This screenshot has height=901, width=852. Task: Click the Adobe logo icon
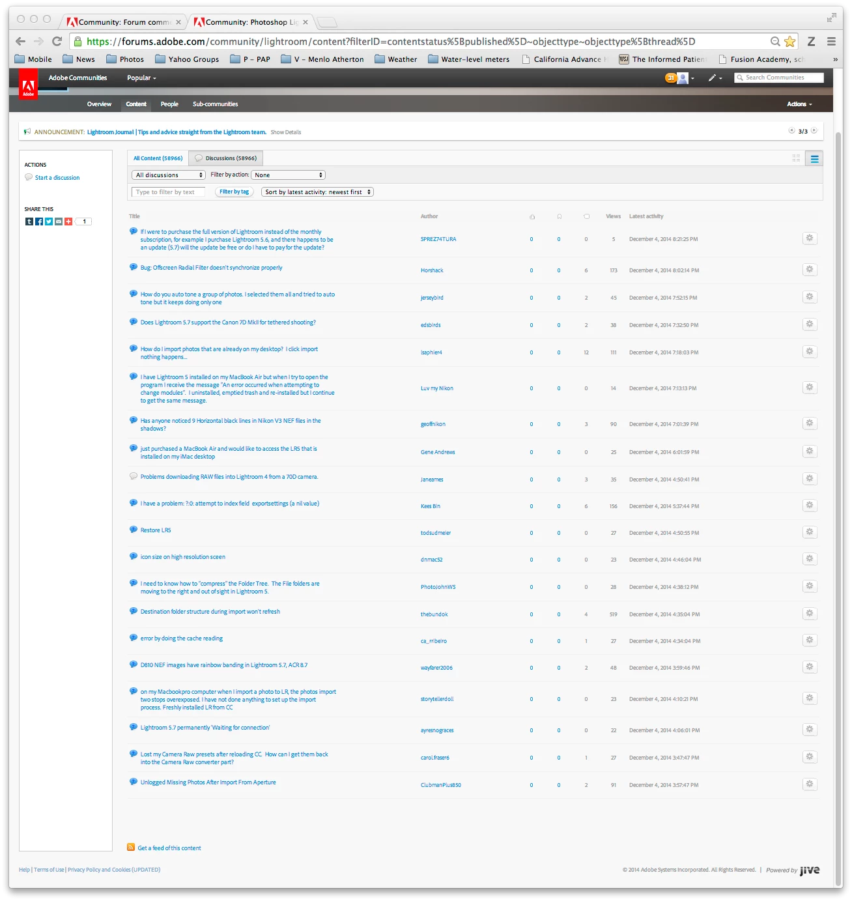point(28,85)
